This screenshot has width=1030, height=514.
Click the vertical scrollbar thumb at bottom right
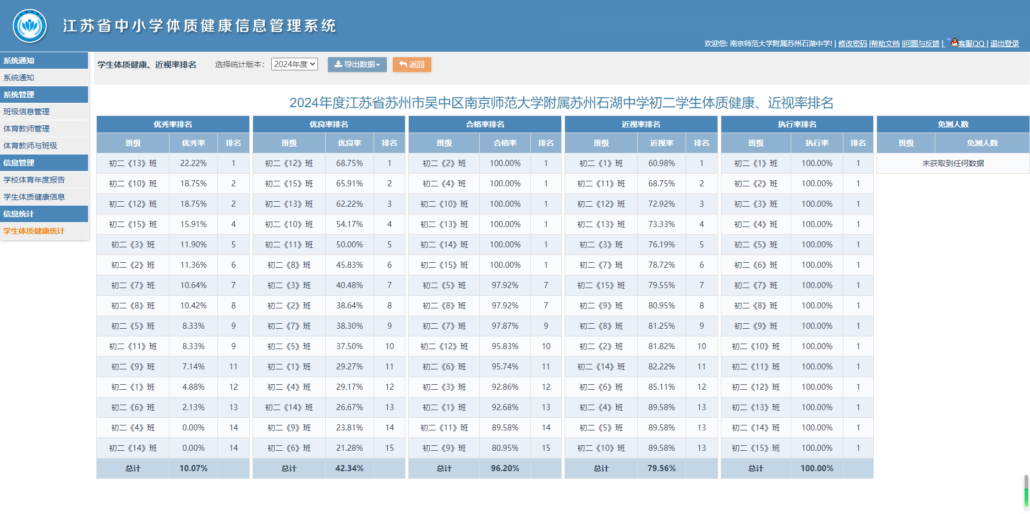pos(1026,490)
